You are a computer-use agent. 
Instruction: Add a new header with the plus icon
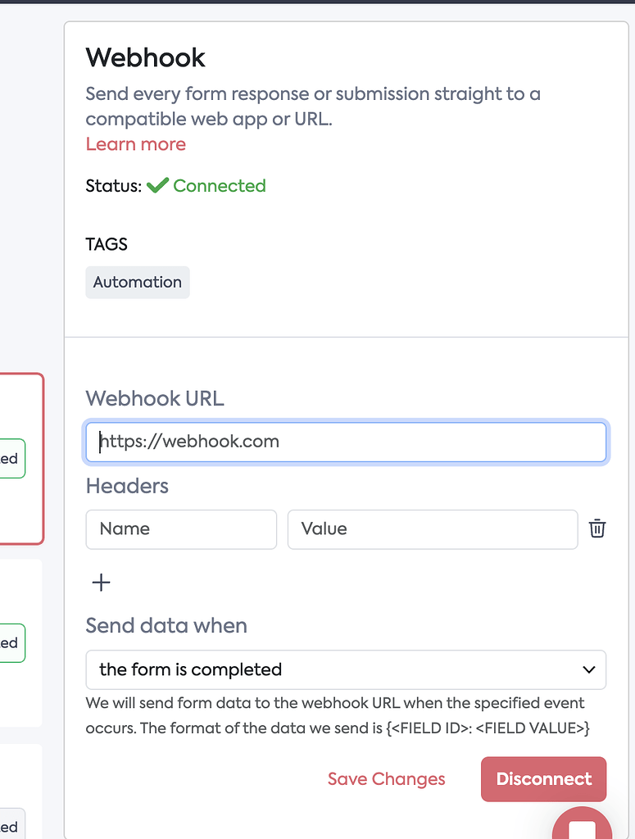point(100,583)
